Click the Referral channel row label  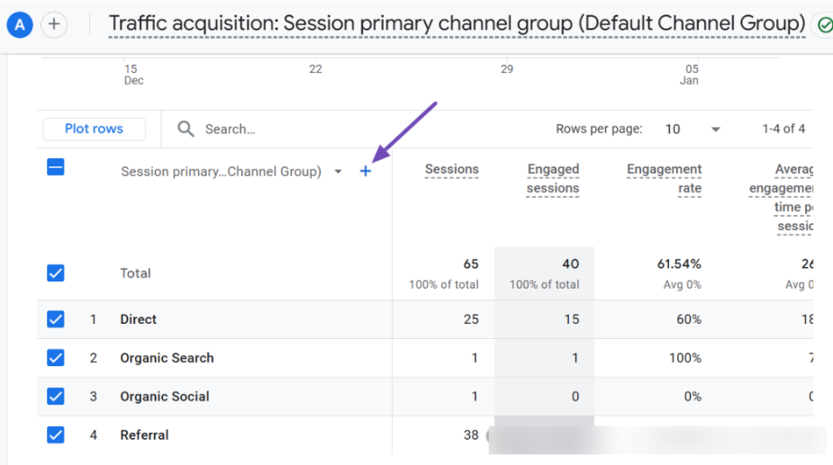pyautogui.click(x=144, y=435)
